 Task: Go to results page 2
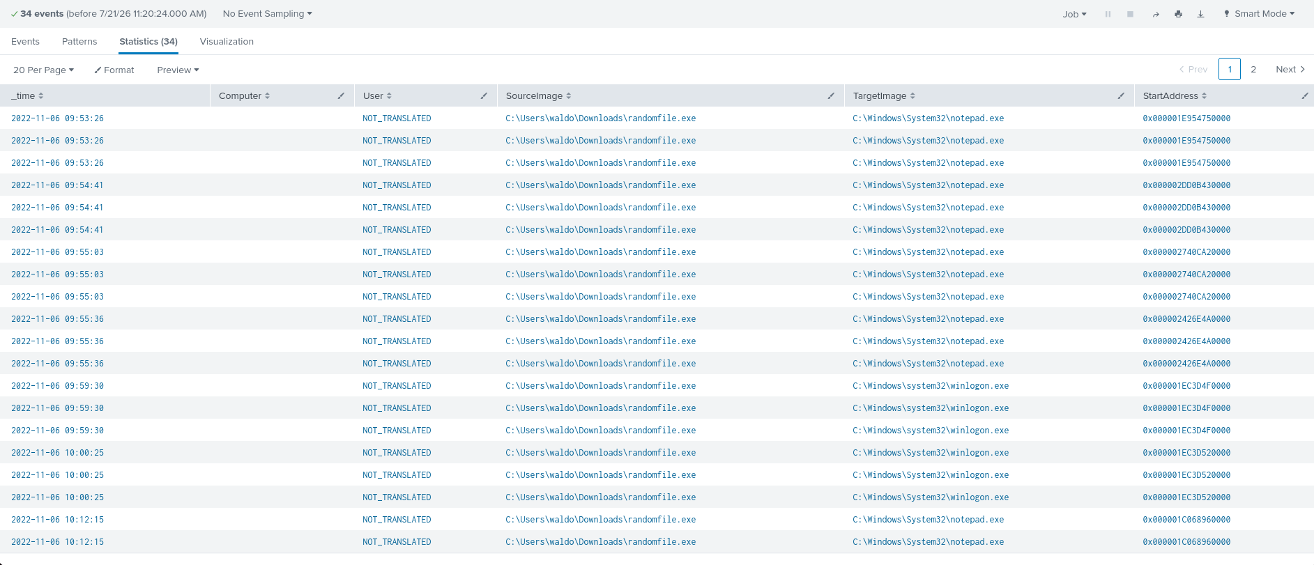(x=1253, y=69)
